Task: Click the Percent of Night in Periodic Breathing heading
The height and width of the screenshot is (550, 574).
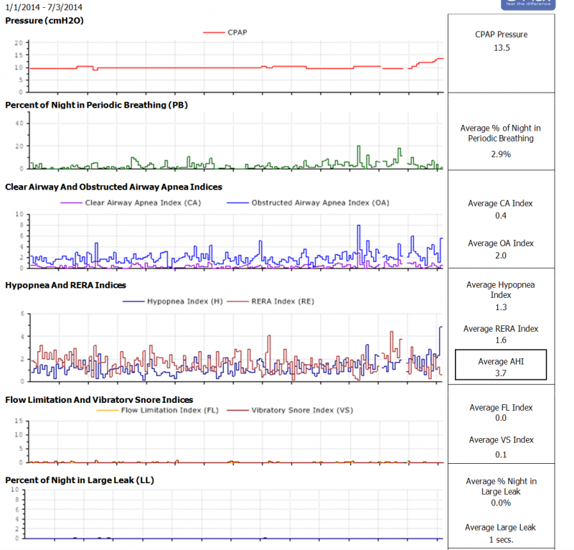Action: click(x=96, y=105)
